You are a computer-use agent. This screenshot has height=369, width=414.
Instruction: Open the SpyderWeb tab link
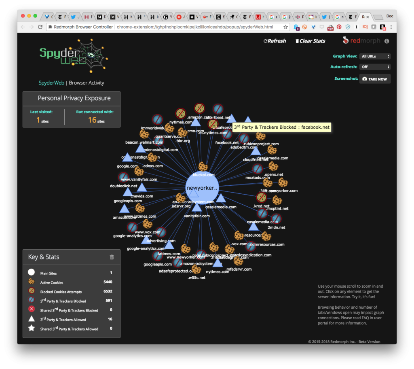[51, 83]
